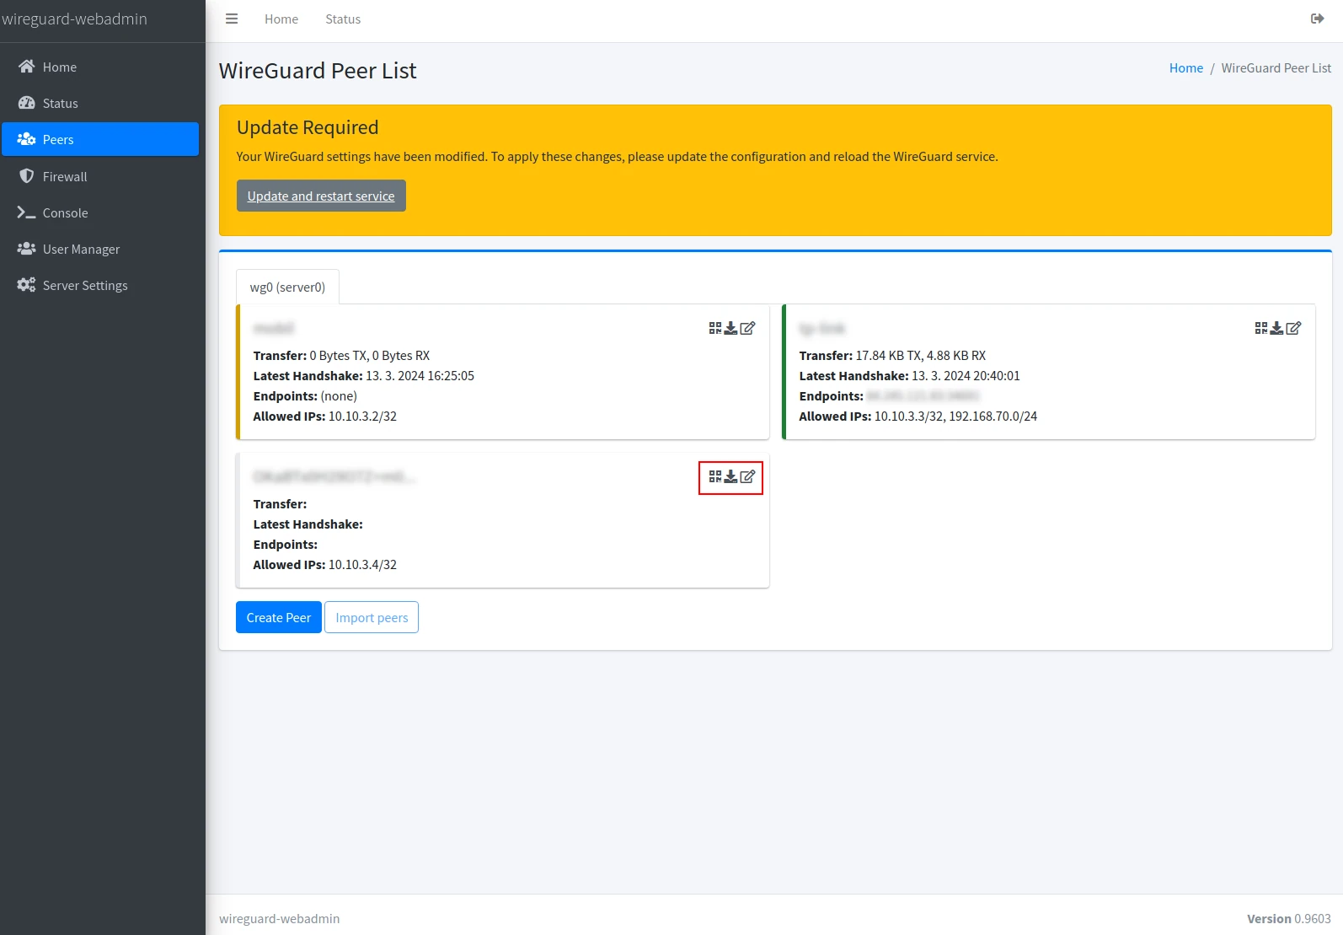The height and width of the screenshot is (935, 1343).
Task: Click the WireGuard Peer List page heading
Action: click(x=318, y=71)
